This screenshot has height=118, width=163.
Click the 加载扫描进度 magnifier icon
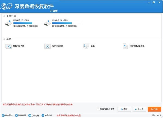(x=8, y=46)
